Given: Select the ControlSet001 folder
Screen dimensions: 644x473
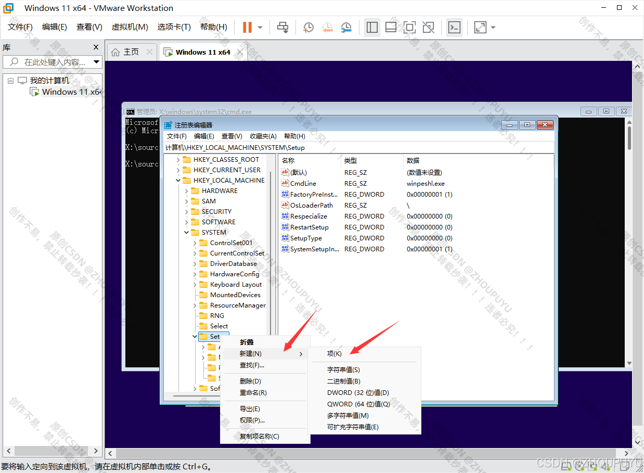Looking at the screenshot, I should click(x=226, y=243).
